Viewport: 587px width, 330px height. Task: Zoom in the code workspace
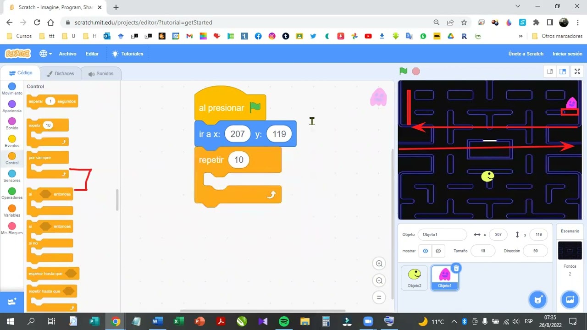[x=379, y=264]
